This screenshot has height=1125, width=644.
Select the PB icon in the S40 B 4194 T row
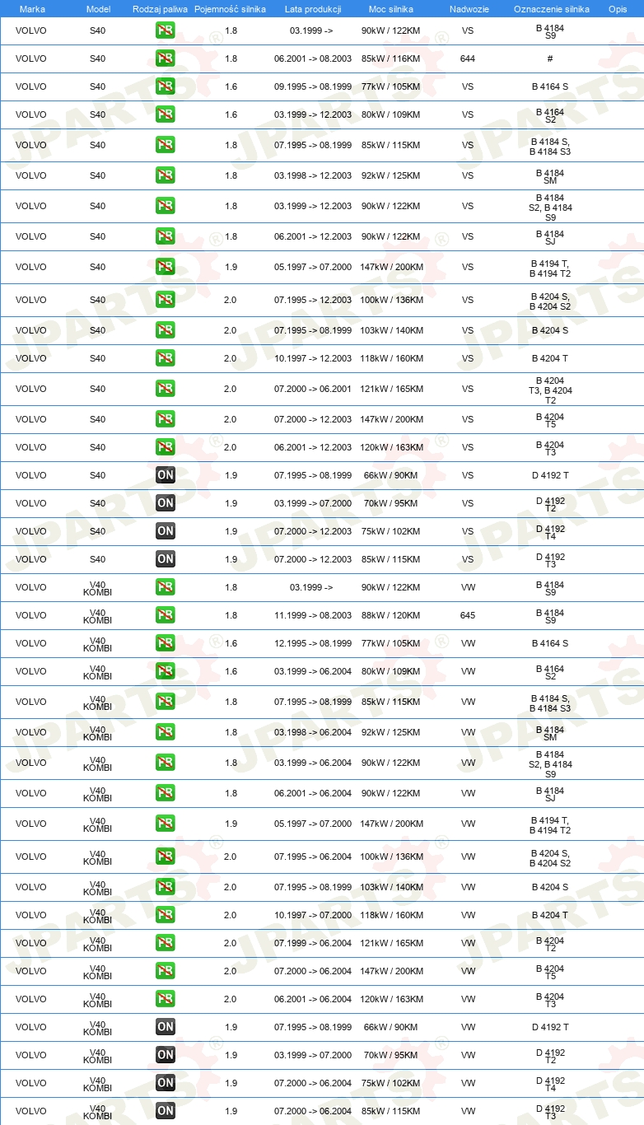click(165, 267)
